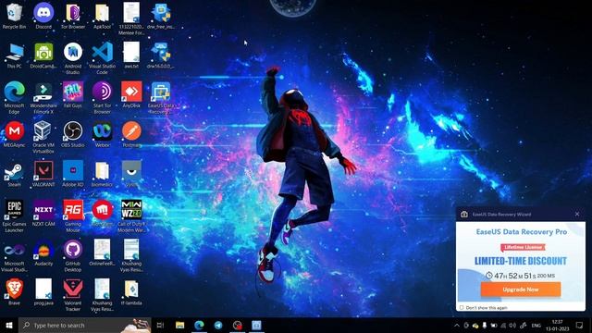
Task: Expand the hidden system tray icons chevron
Action: 456,325
